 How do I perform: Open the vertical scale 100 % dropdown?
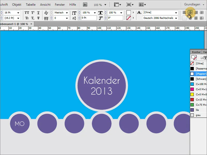pyautogui.click(x=95, y=13)
